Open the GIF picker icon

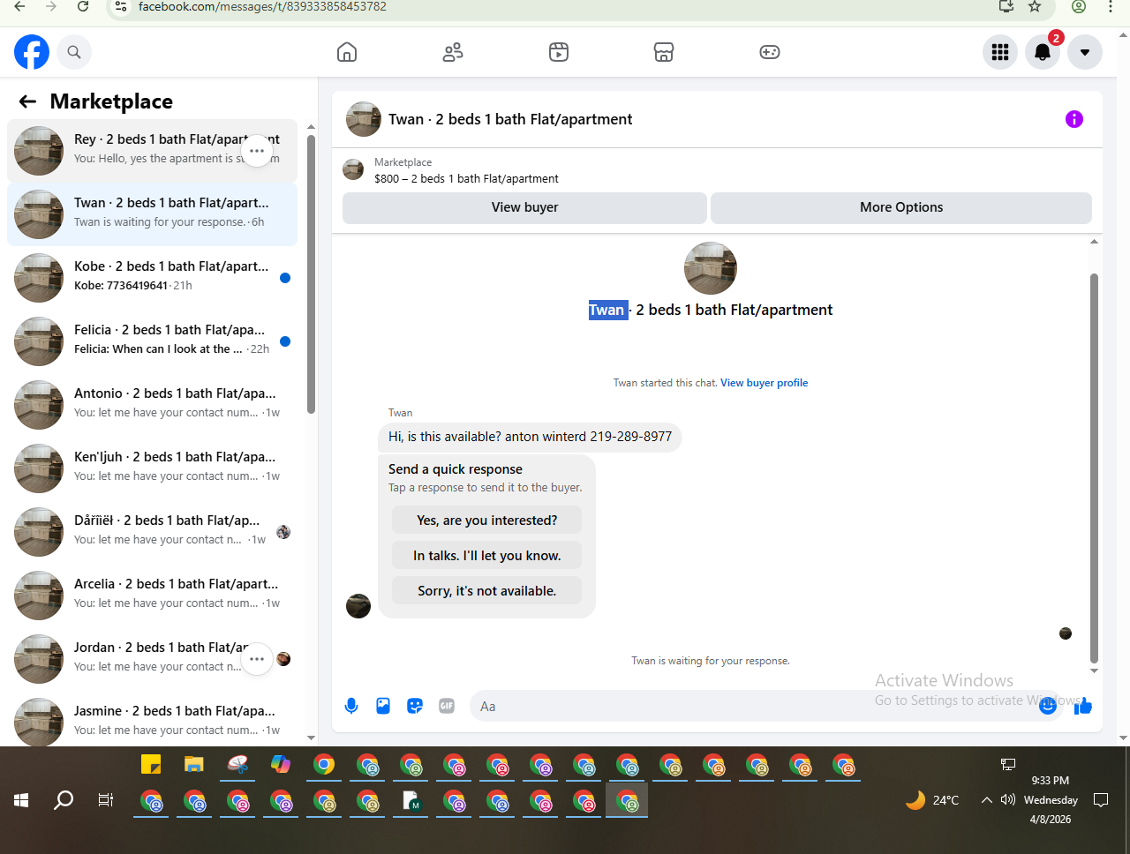pos(447,706)
